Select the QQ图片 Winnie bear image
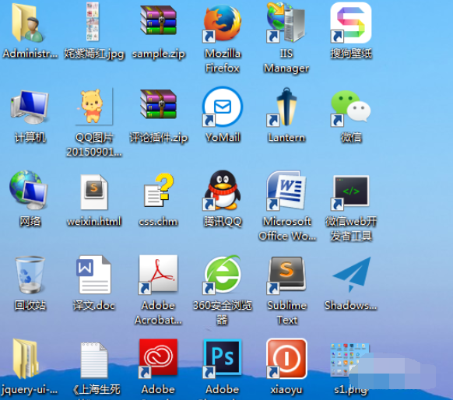Image resolution: width=453 pixels, height=400 pixels. 94,107
